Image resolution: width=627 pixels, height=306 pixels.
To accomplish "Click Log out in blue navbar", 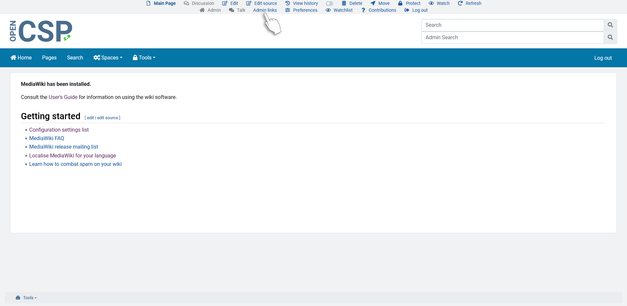I will pos(603,58).
